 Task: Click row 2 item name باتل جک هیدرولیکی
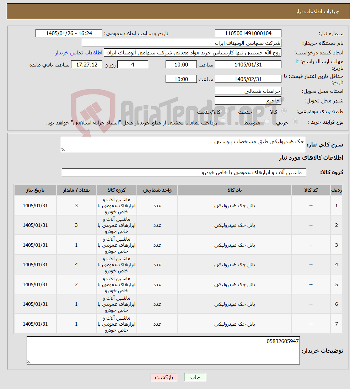coord(235,225)
